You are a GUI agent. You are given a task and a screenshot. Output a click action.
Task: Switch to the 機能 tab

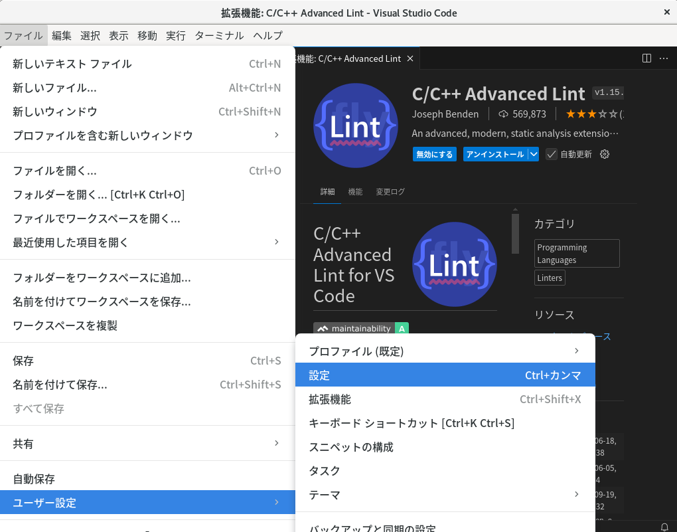pyautogui.click(x=355, y=191)
